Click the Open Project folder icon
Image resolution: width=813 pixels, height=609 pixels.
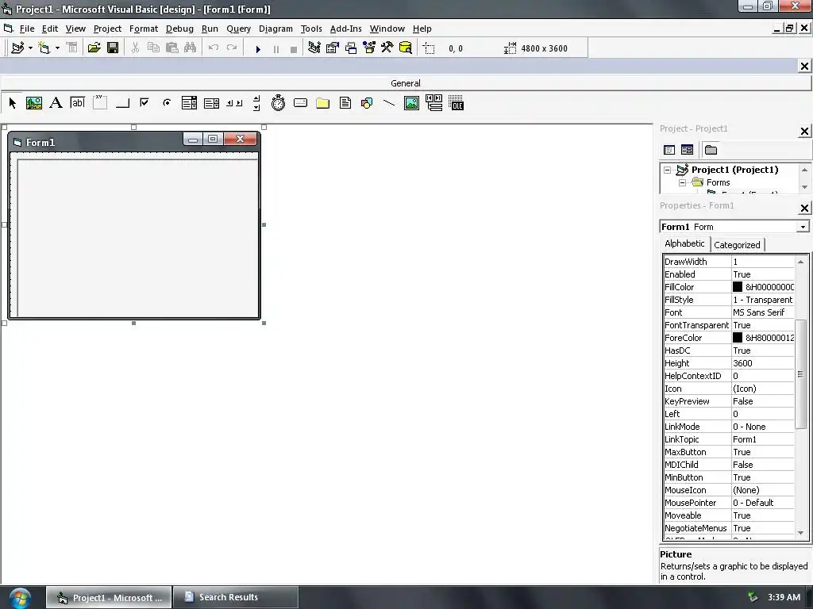pos(94,48)
